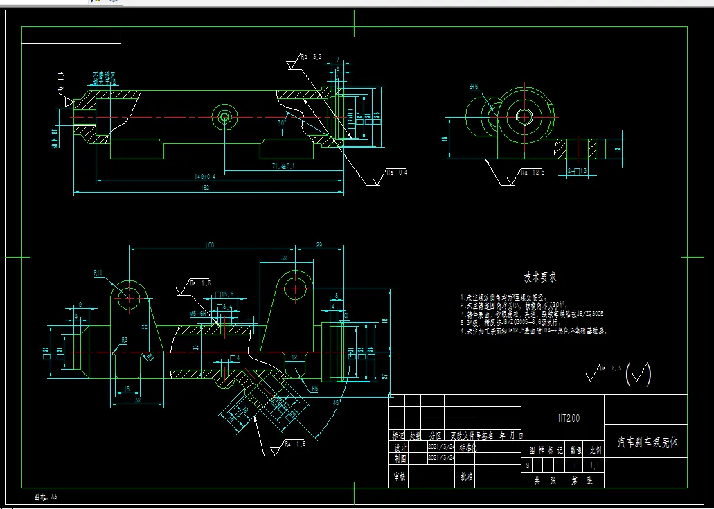This screenshot has height=509, width=714.
Task: Select the Ra 0.4 roughness label
Action: [397, 172]
